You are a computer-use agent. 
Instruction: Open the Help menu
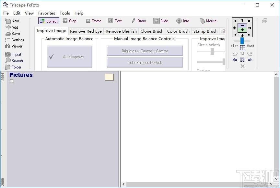click(79, 13)
